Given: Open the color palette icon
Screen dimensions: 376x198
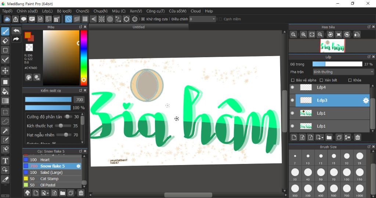Looking at the screenshot, I should pyautogui.click(x=29, y=77).
